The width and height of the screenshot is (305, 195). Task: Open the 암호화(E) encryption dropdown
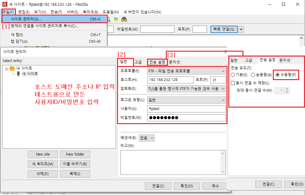pos(186,89)
